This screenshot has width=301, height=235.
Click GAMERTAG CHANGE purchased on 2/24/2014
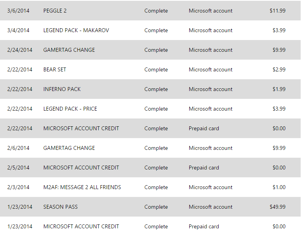tap(69, 50)
